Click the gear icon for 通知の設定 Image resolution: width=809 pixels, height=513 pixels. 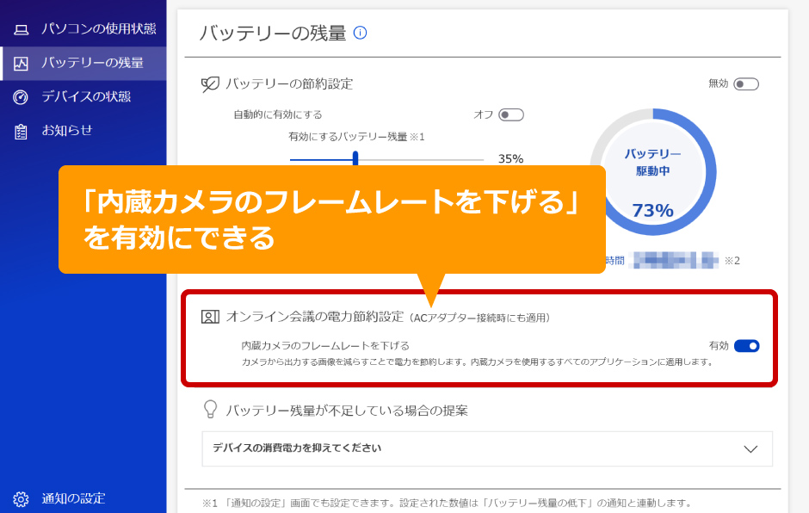click(21, 498)
